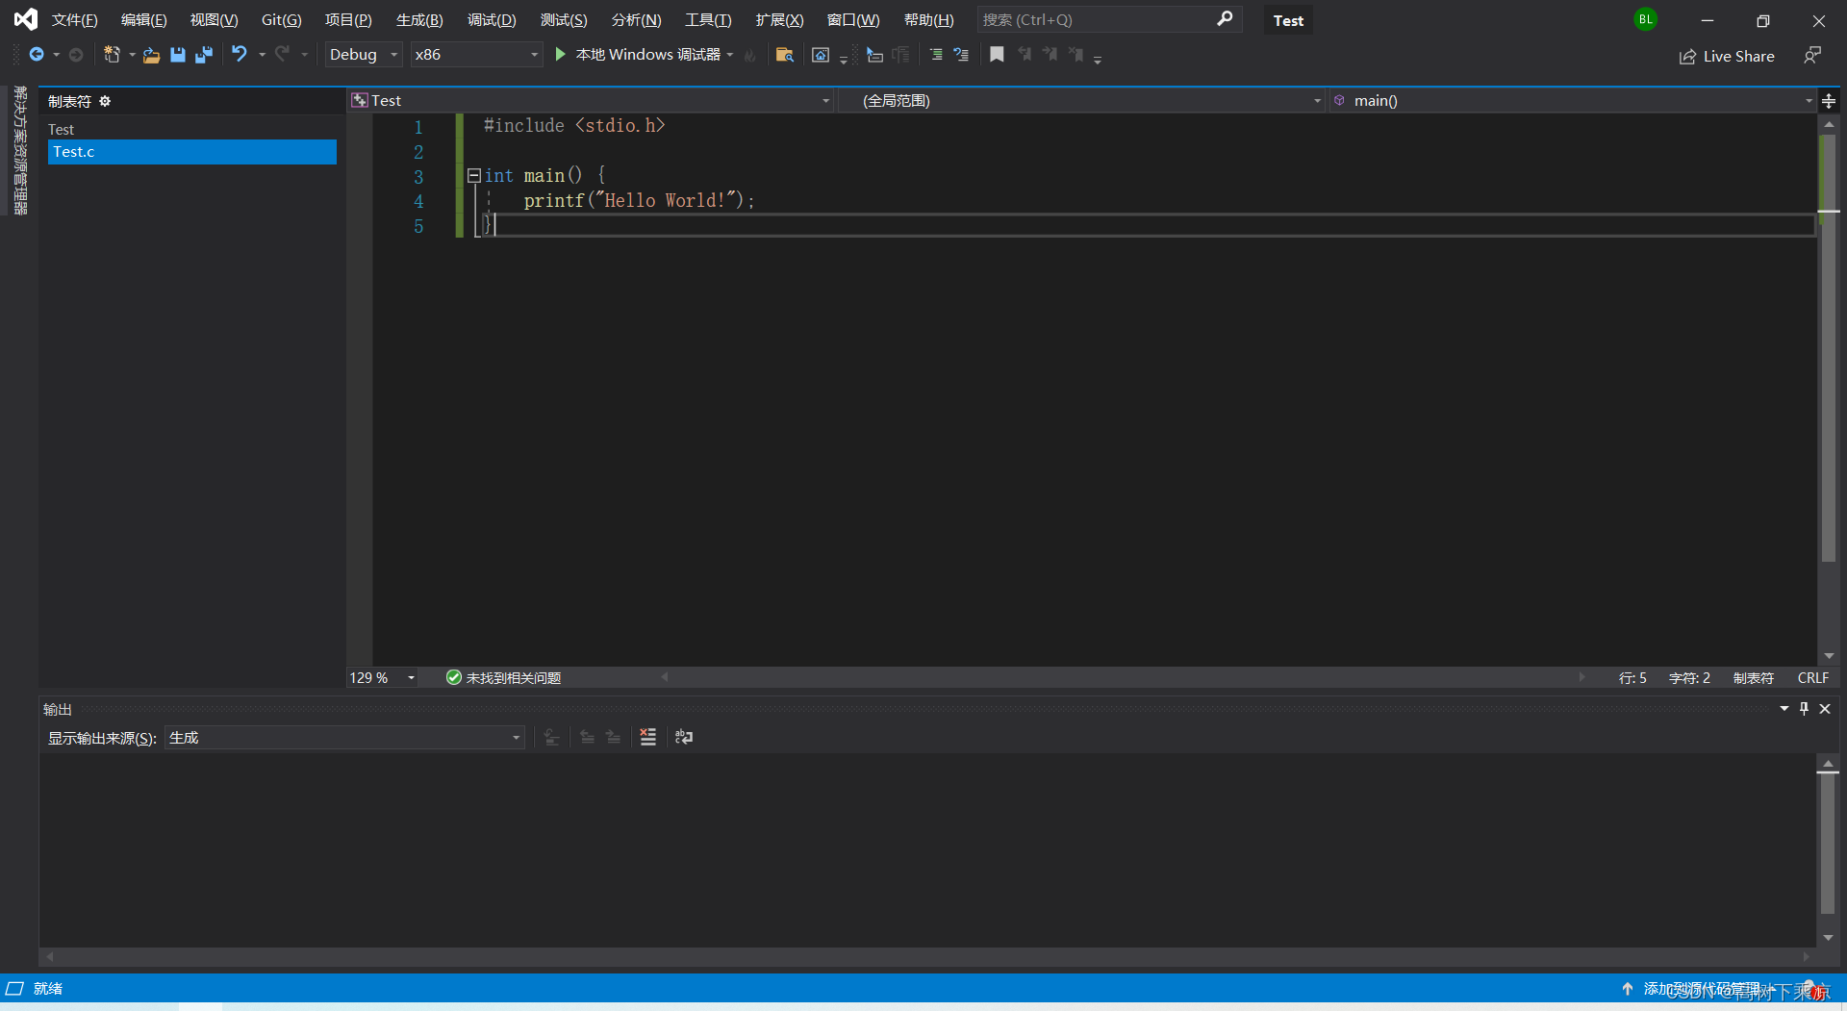Image resolution: width=1847 pixels, height=1011 pixels.
Task: Collapse the main function code region
Action: pos(473,175)
